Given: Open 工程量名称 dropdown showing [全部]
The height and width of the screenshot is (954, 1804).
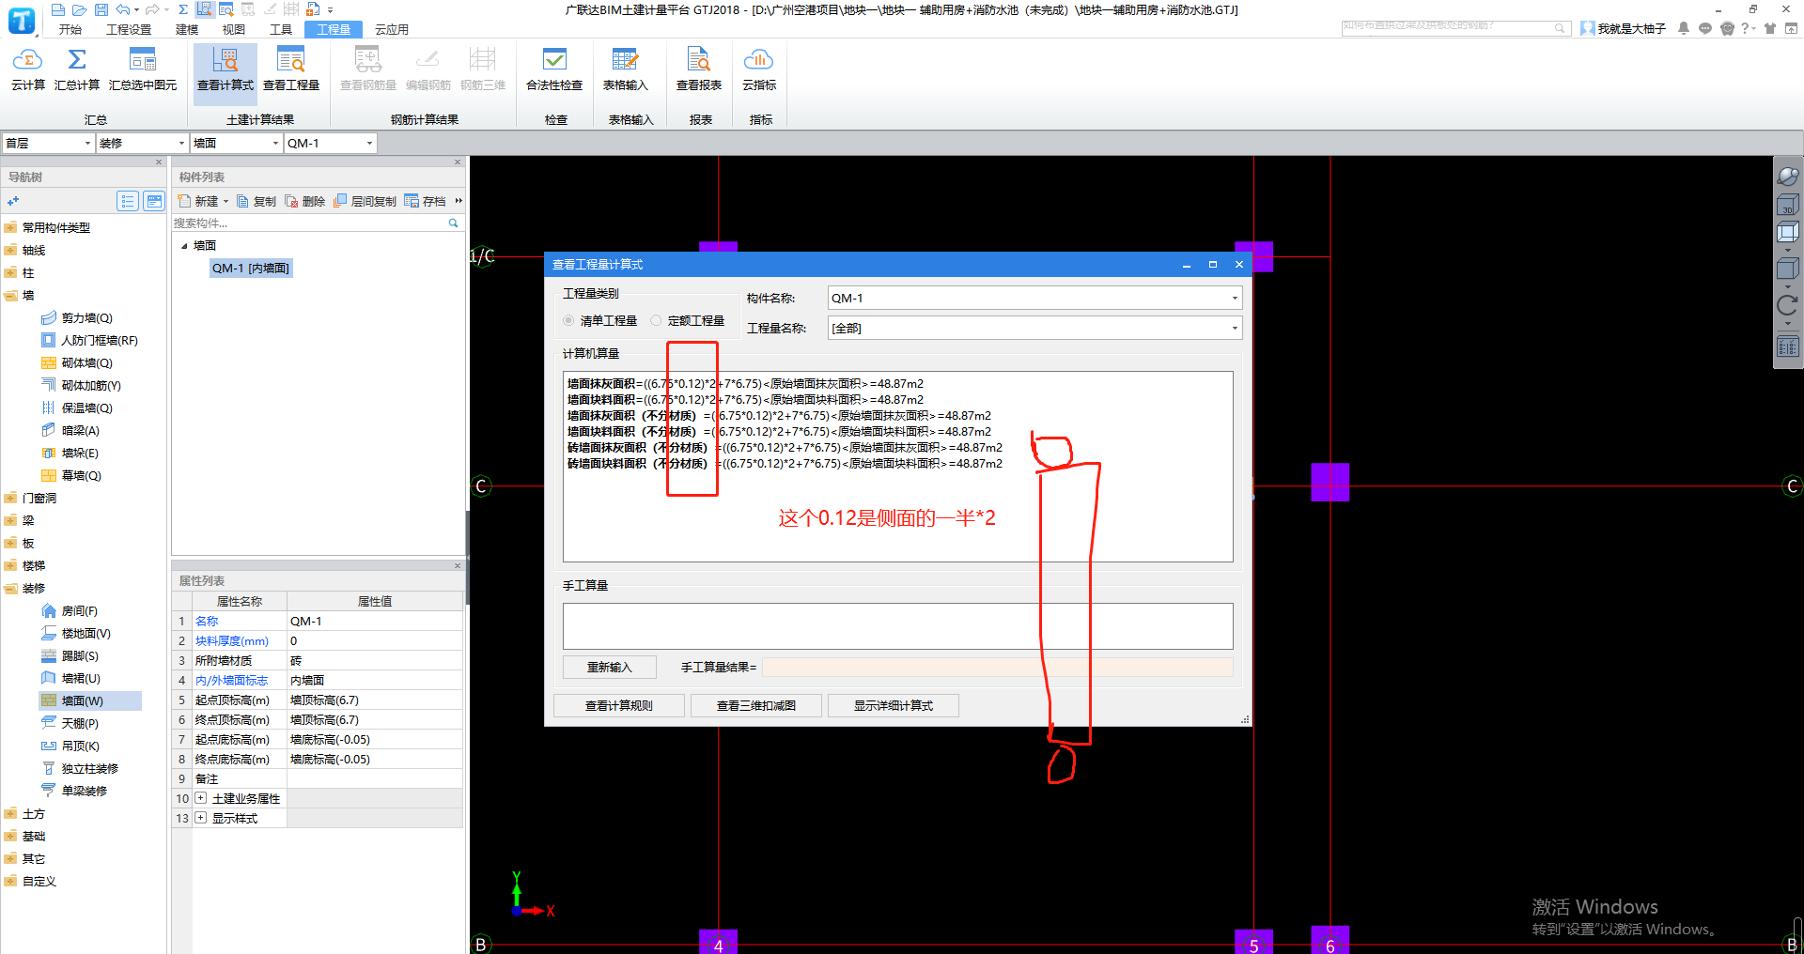Looking at the screenshot, I should tap(1034, 328).
